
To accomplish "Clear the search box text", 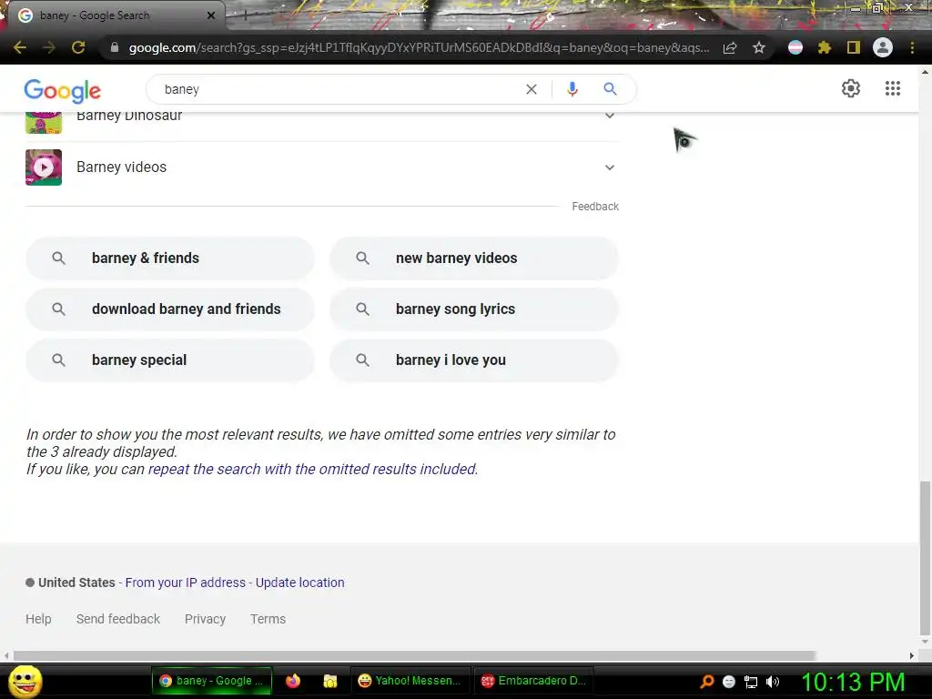I will tap(532, 89).
